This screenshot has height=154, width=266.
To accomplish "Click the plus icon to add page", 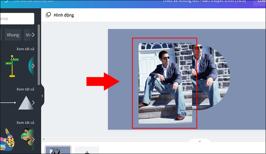I will click(87, 152).
